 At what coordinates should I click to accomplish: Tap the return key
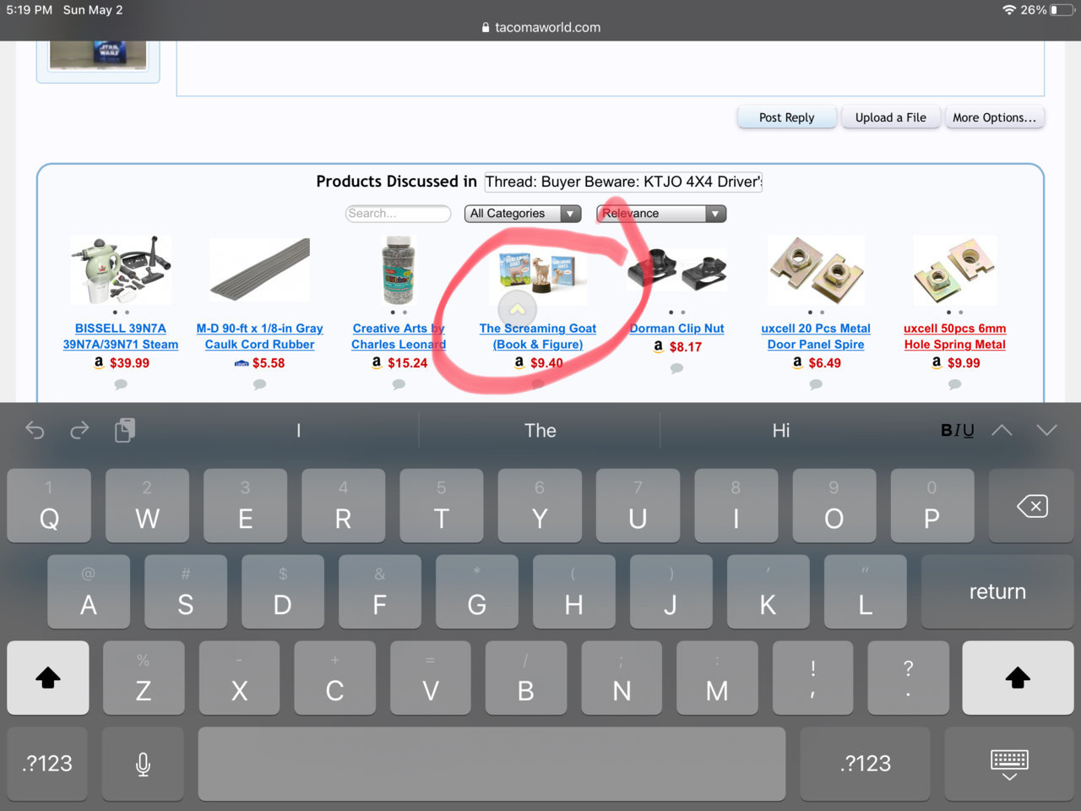click(x=997, y=591)
